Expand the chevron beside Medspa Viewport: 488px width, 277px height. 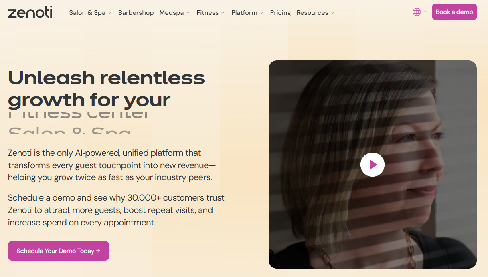click(188, 13)
